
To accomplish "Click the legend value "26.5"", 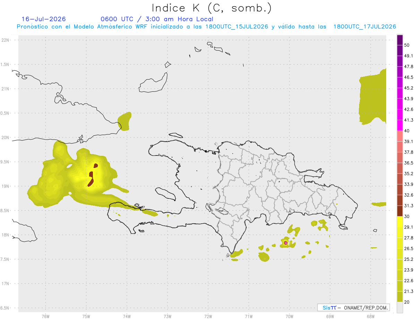I will 408,249.
